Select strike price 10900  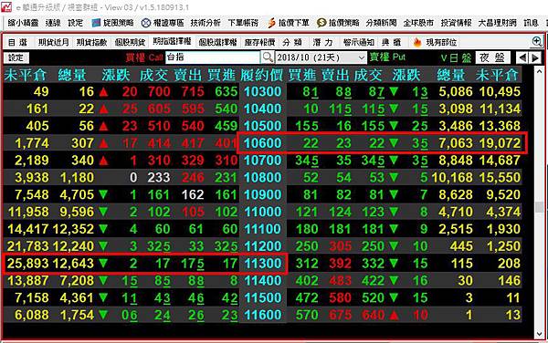[x=263, y=194]
